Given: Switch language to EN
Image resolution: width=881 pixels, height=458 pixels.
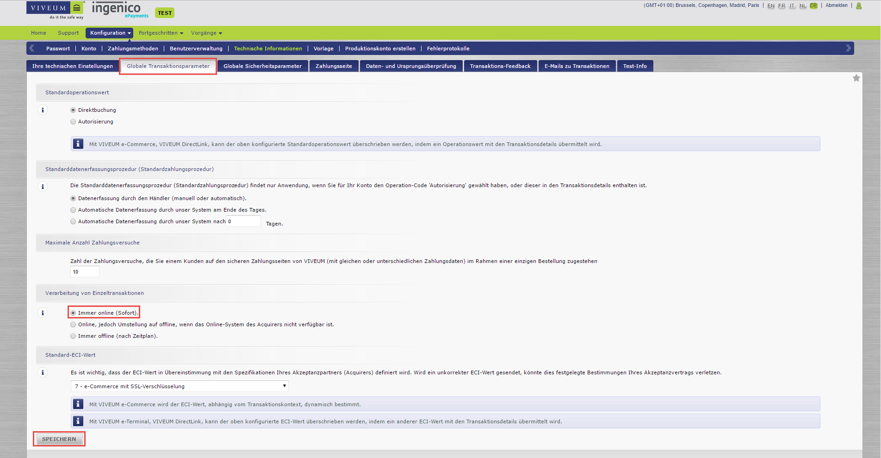Looking at the screenshot, I should pyautogui.click(x=770, y=6).
